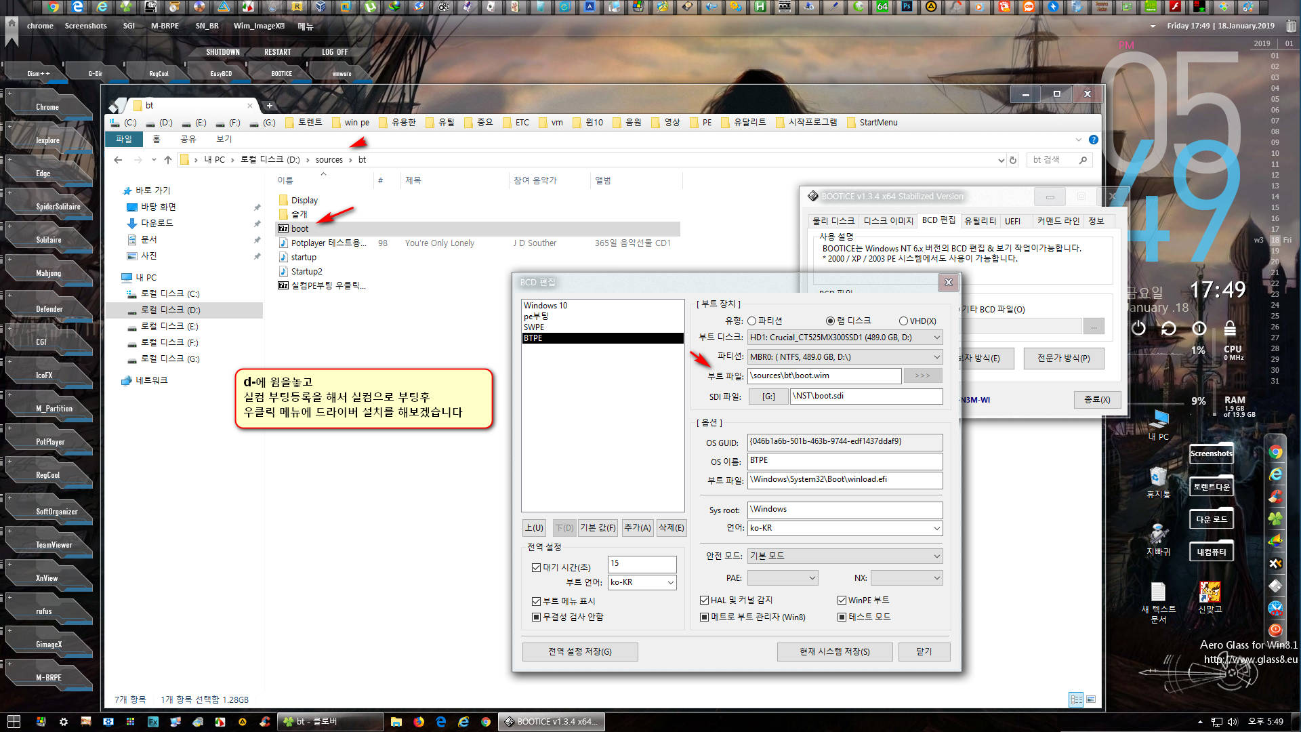Open the 부트 언어 dropdown
1301x732 pixels.
(642, 582)
